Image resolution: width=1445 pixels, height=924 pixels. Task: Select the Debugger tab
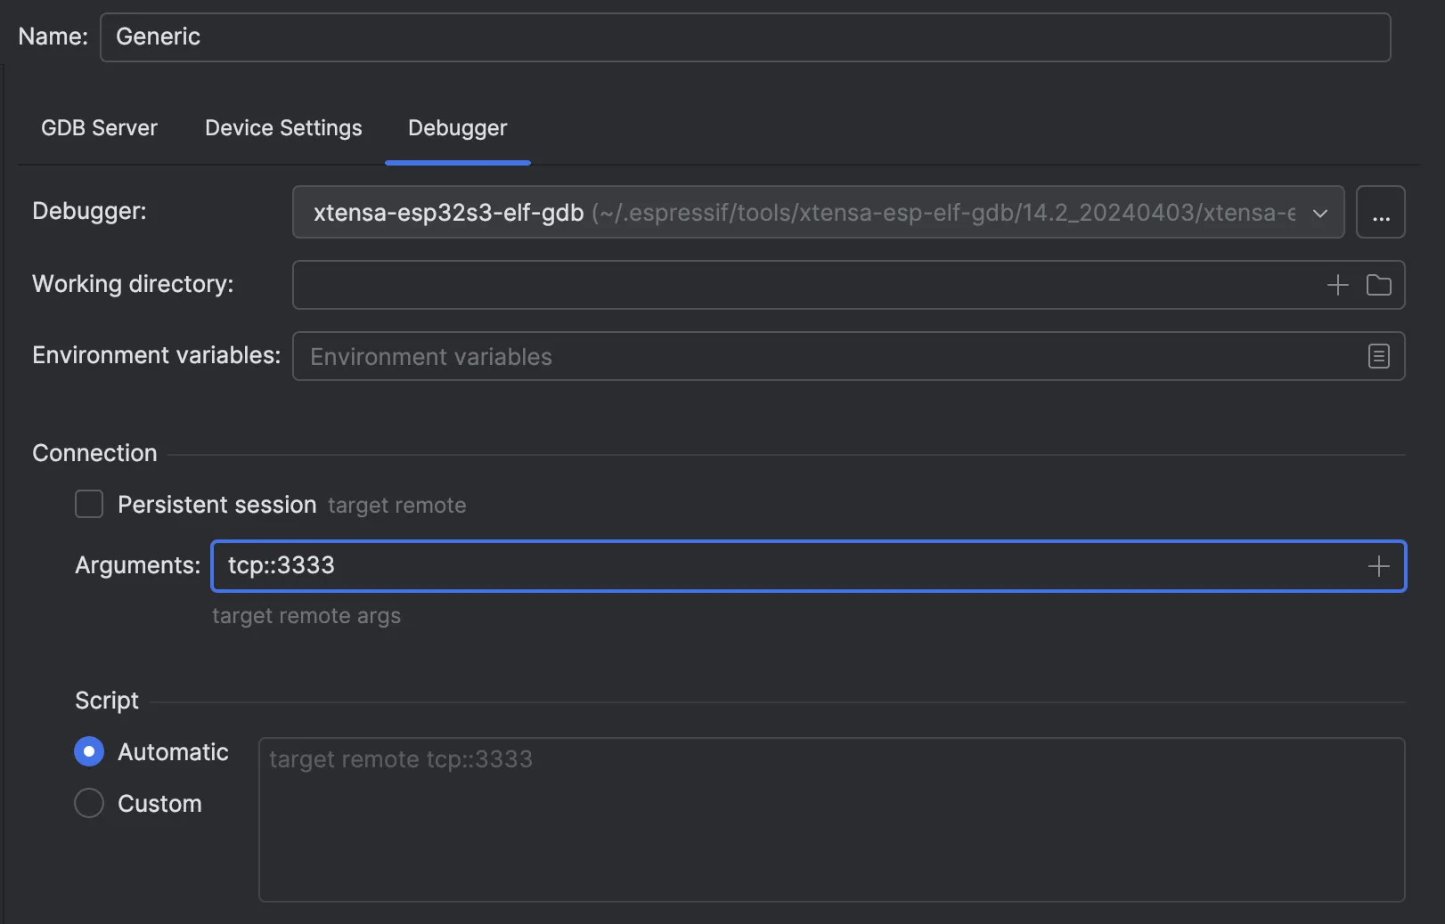[x=457, y=128]
